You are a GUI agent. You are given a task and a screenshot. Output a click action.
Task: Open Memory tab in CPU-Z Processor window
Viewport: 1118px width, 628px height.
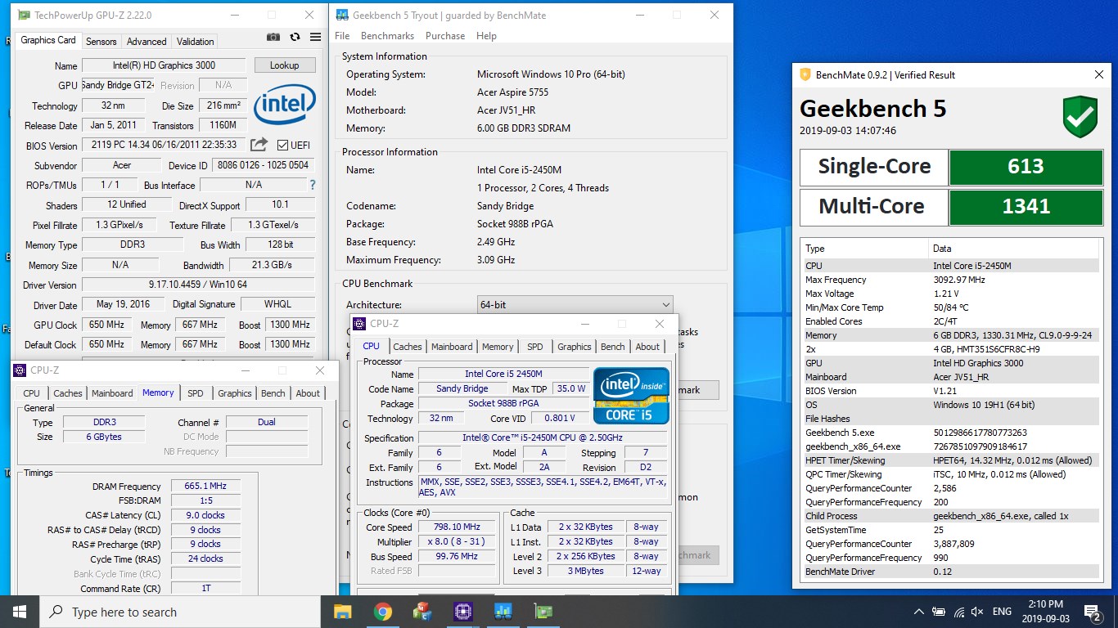[x=498, y=347]
